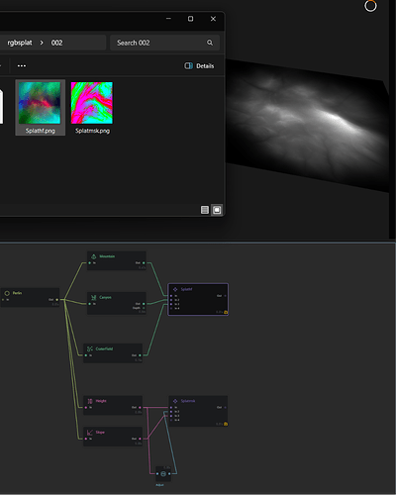Select the Splathf.png file thumbnail

tap(40, 103)
